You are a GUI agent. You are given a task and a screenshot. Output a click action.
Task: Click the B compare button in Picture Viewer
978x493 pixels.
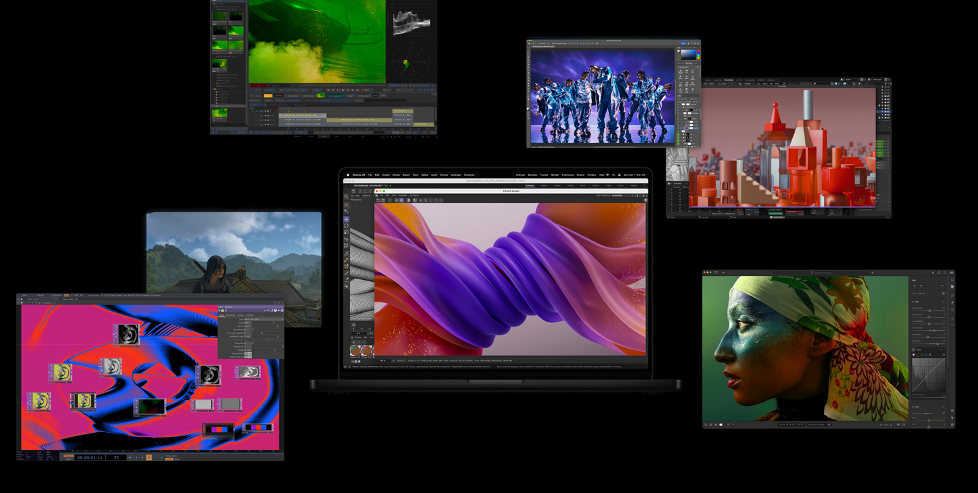click(x=425, y=200)
